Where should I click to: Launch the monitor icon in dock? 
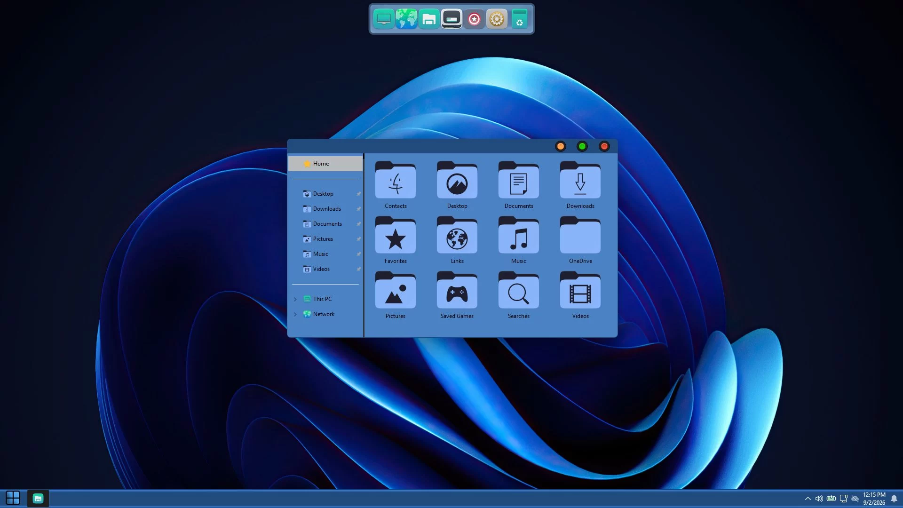click(x=384, y=19)
